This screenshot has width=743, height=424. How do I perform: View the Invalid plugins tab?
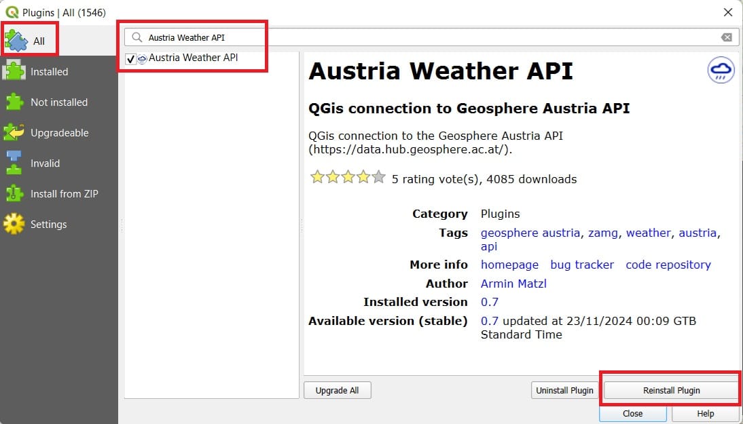[x=59, y=163]
